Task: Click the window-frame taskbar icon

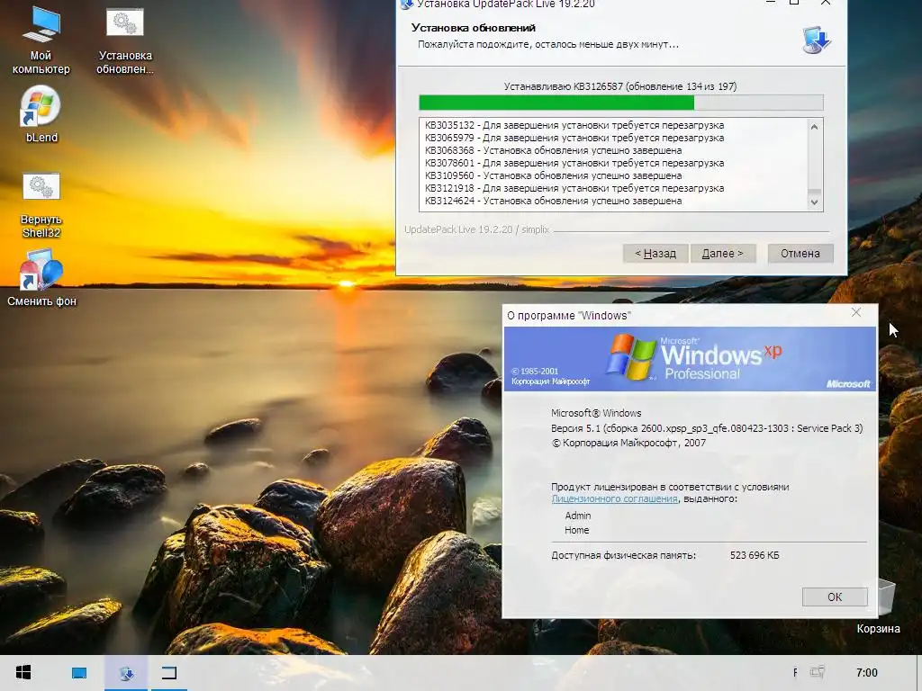Action: tap(169, 673)
